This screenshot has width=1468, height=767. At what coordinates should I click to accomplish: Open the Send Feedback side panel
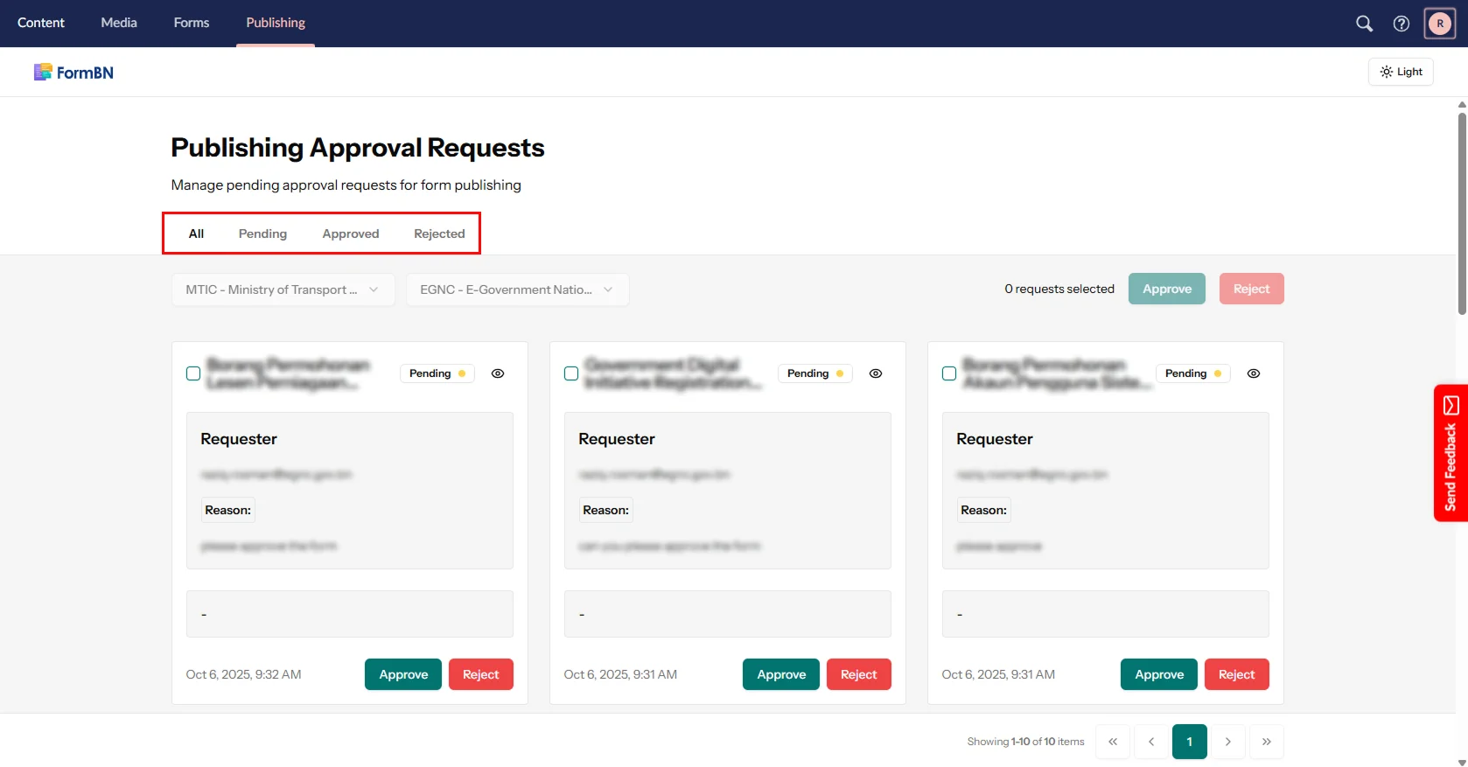1451,453
